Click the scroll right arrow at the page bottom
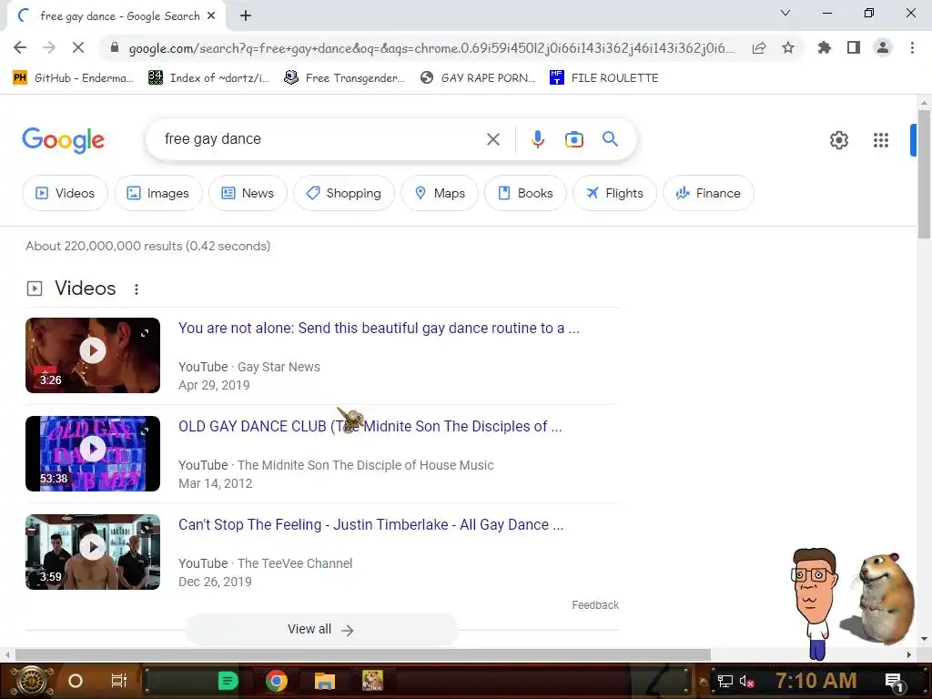Image resolution: width=932 pixels, height=699 pixels. click(x=908, y=654)
